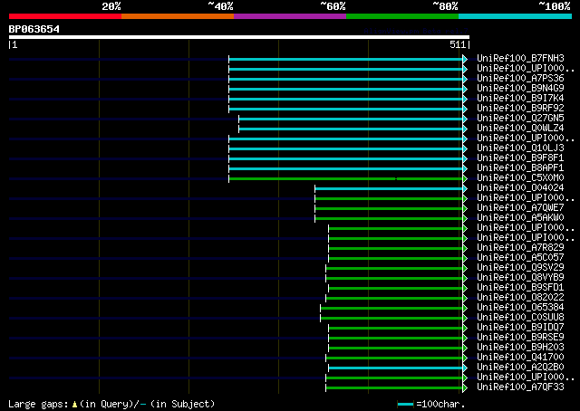This screenshot has height=411, width=580.
Task: Open hit UniRef100_B7FNH3 label
Action: pyautogui.click(x=520, y=59)
